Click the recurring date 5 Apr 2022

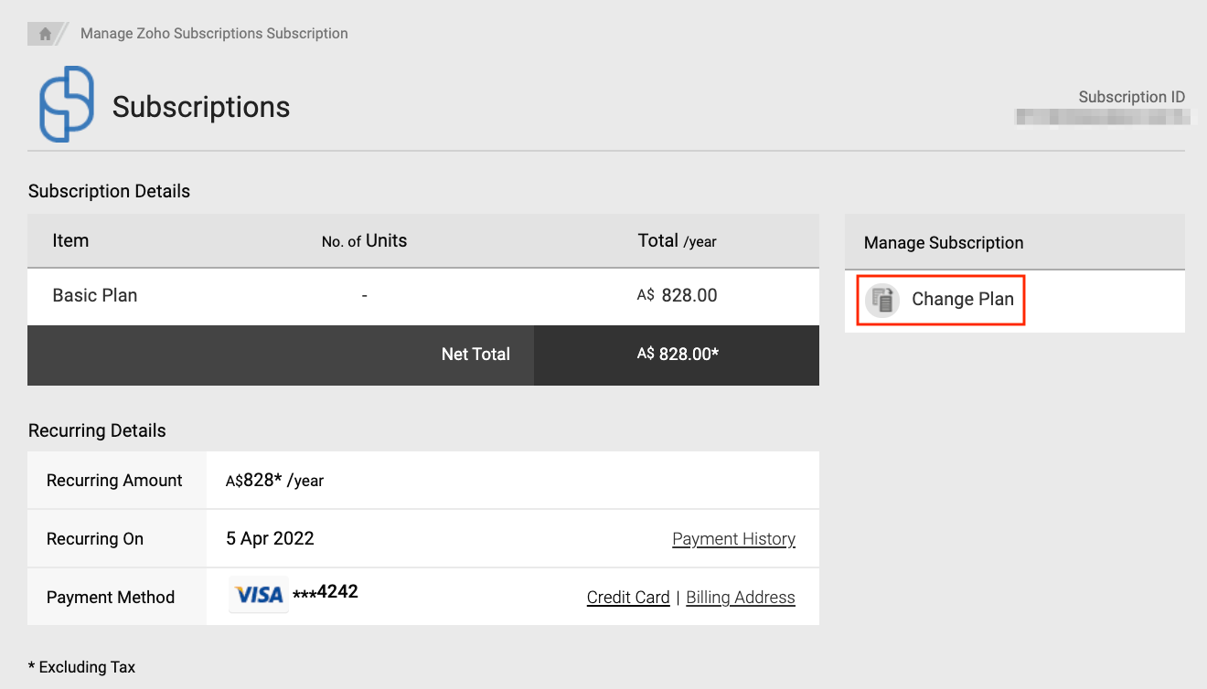click(x=270, y=539)
